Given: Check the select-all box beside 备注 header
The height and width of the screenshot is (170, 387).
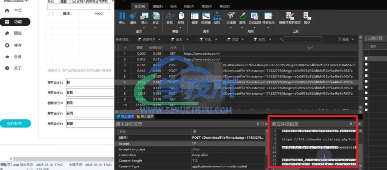Looking at the screenshot, I should click(51, 13).
